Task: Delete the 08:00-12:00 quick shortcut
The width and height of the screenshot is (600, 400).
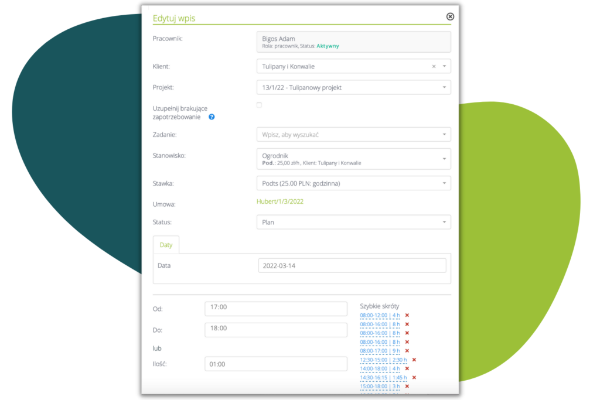Action: point(407,315)
